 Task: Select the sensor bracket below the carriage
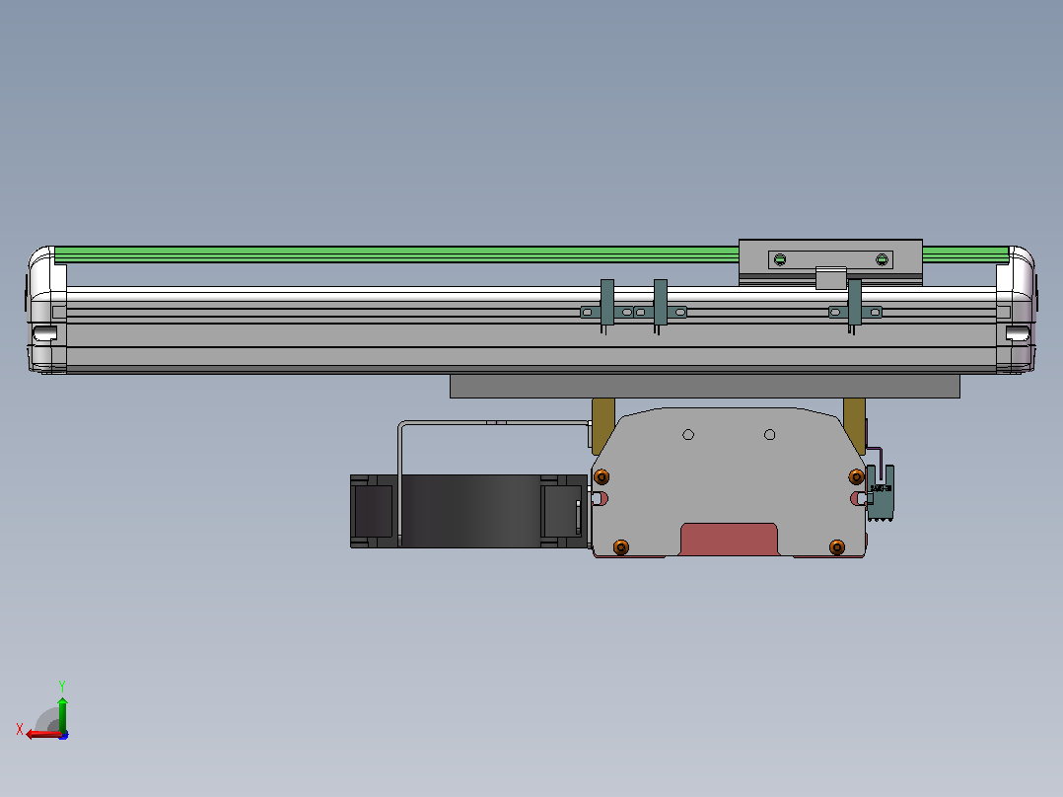pyautogui.click(x=855, y=307)
